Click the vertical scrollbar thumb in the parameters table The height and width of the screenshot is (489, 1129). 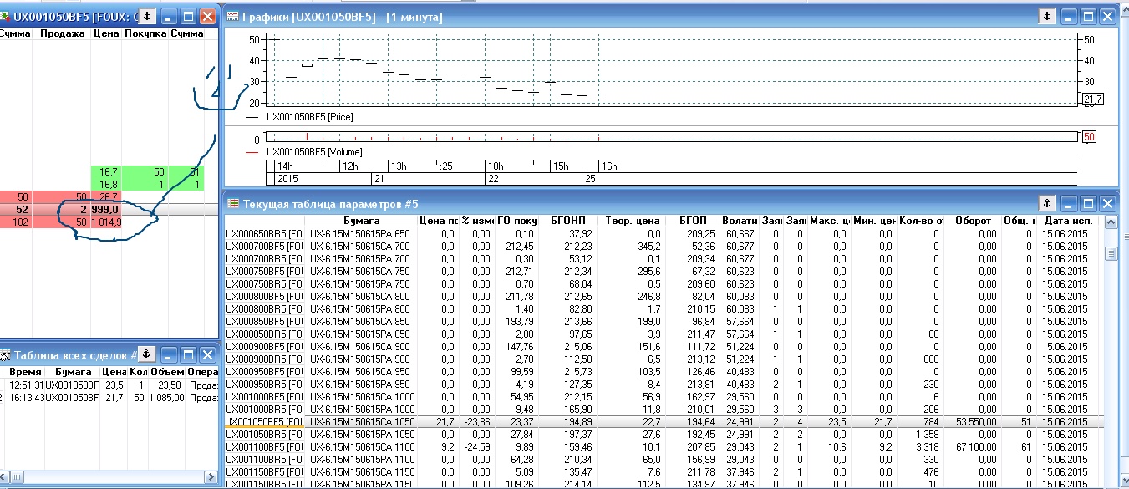1111,254
